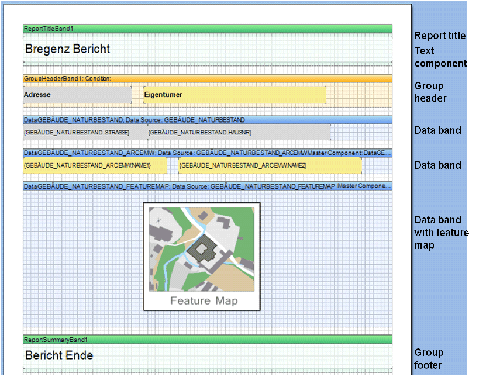This screenshot has width=493, height=377.
Task: Select the green ReportSummaryBand1 header bar
Action: pos(207,339)
